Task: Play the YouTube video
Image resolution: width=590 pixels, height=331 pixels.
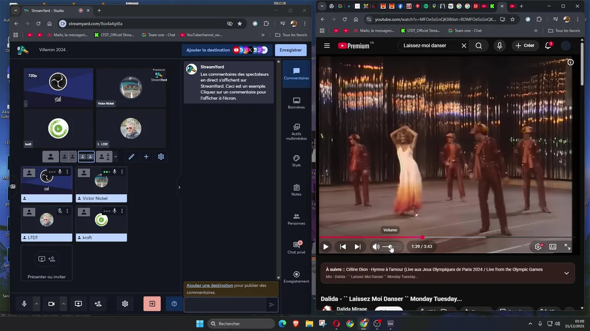Action: tap(326, 246)
